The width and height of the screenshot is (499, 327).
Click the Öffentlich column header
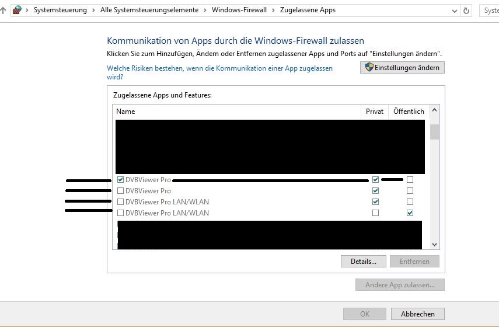pos(409,112)
